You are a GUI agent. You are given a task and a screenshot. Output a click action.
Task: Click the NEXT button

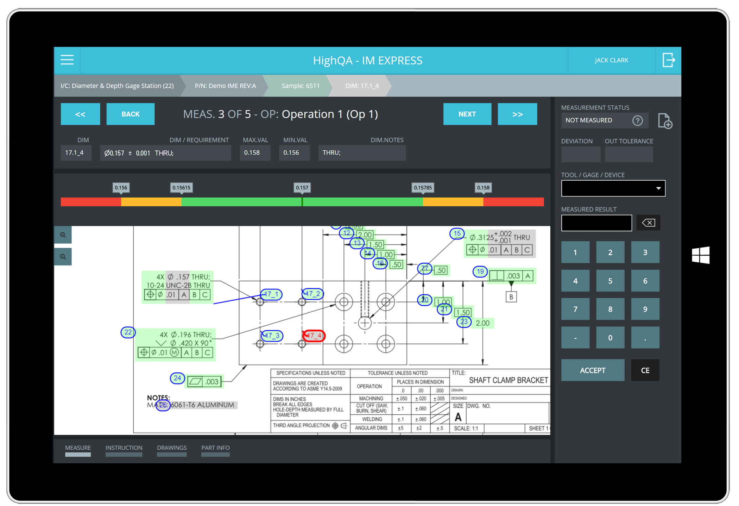[x=467, y=114]
